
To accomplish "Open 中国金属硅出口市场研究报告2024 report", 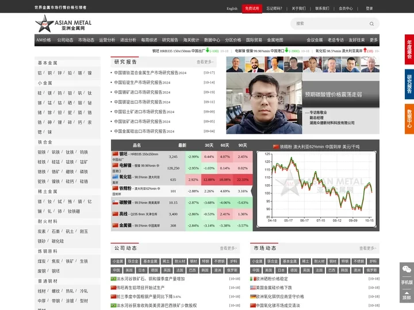I will pos(144,131).
